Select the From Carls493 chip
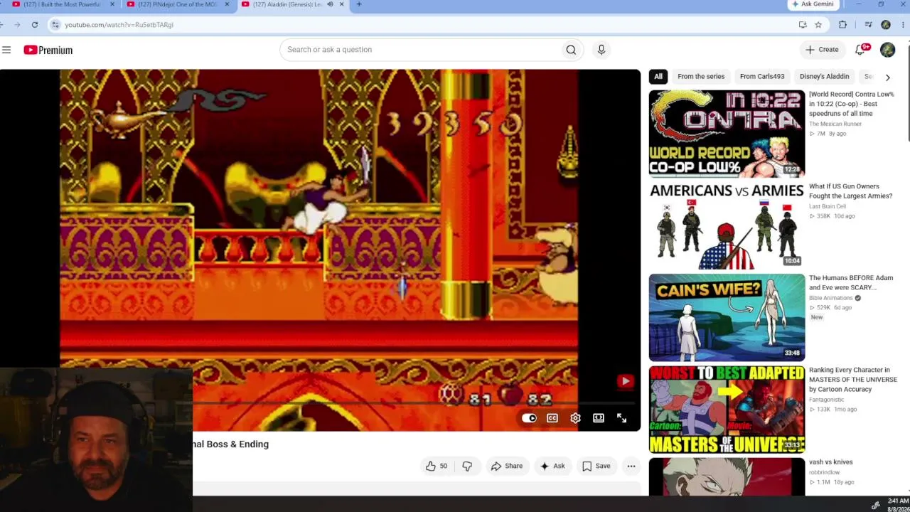The height and width of the screenshot is (512, 910). click(x=762, y=77)
